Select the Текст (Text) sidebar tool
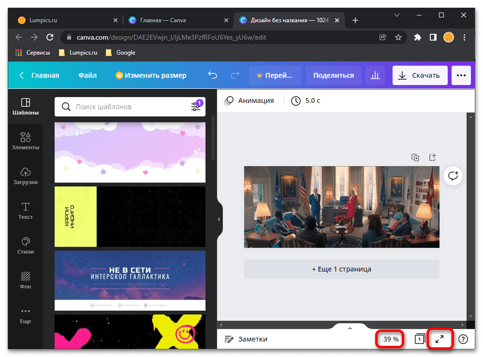The width and height of the screenshot is (483, 357). [26, 211]
